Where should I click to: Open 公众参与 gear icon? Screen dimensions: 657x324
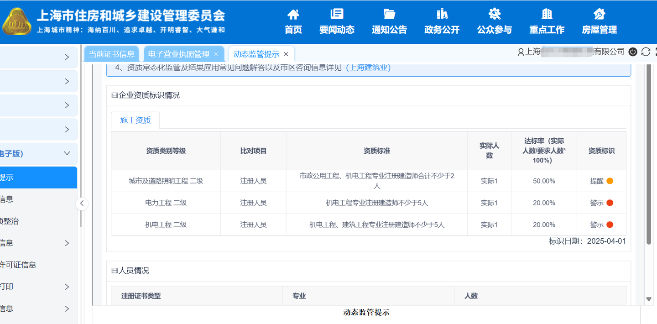(x=494, y=14)
